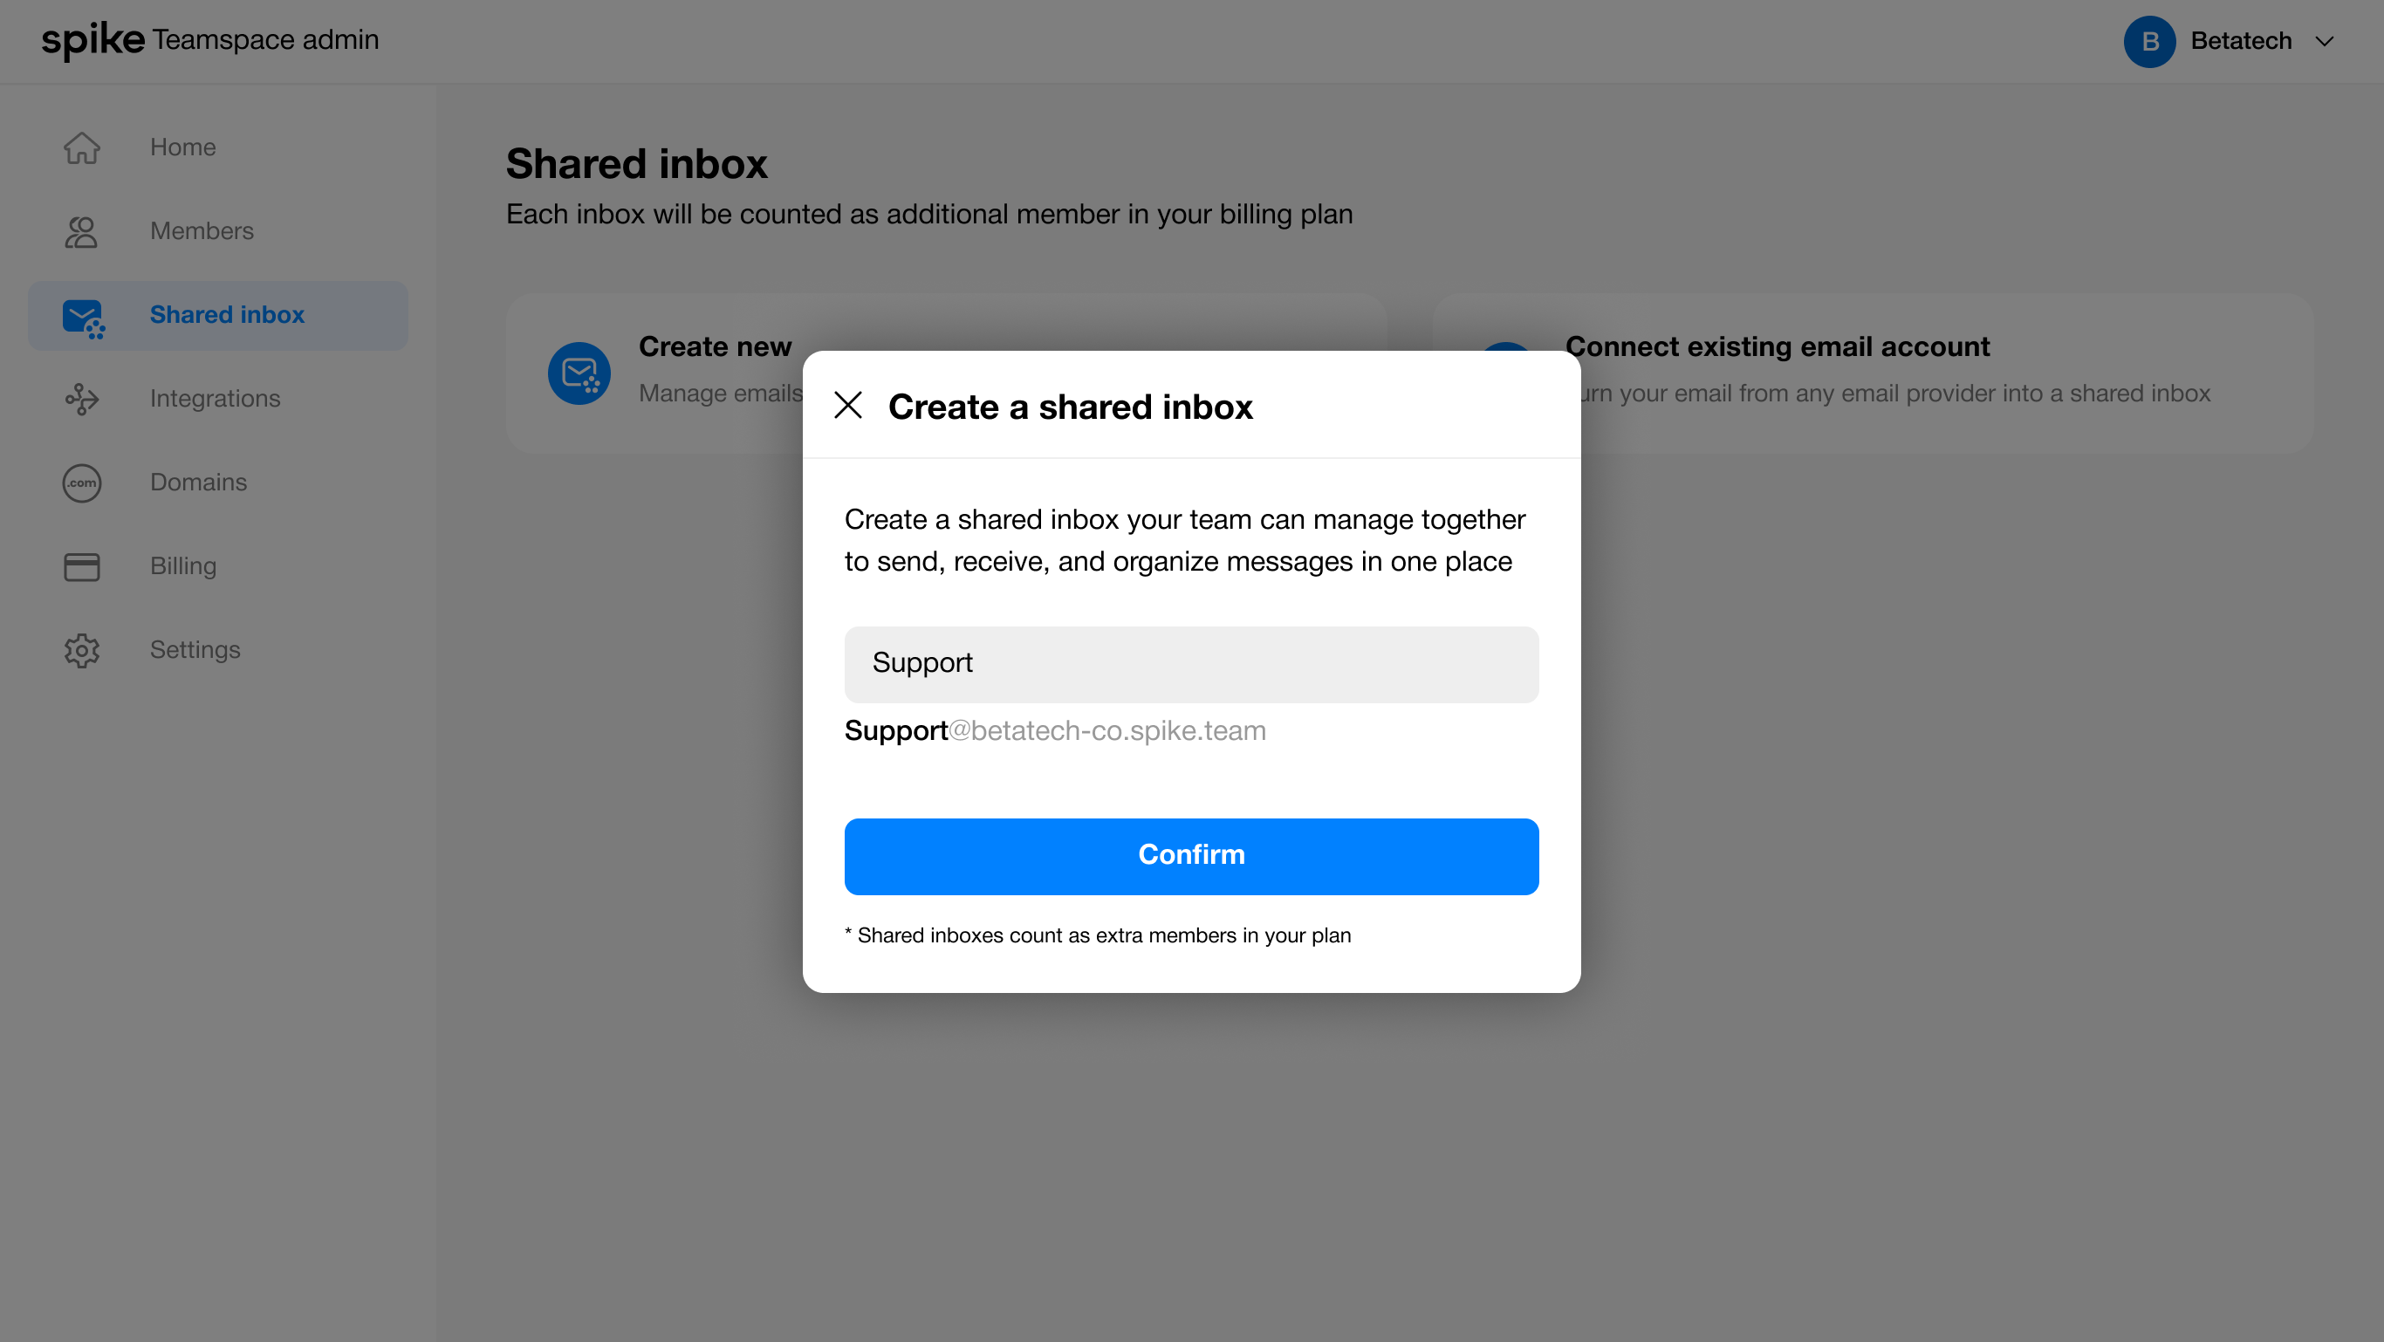Open the Billing page label
The width and height of the screenshot is (2384, 1342).
pyautogui.click(x=183, y=566)
